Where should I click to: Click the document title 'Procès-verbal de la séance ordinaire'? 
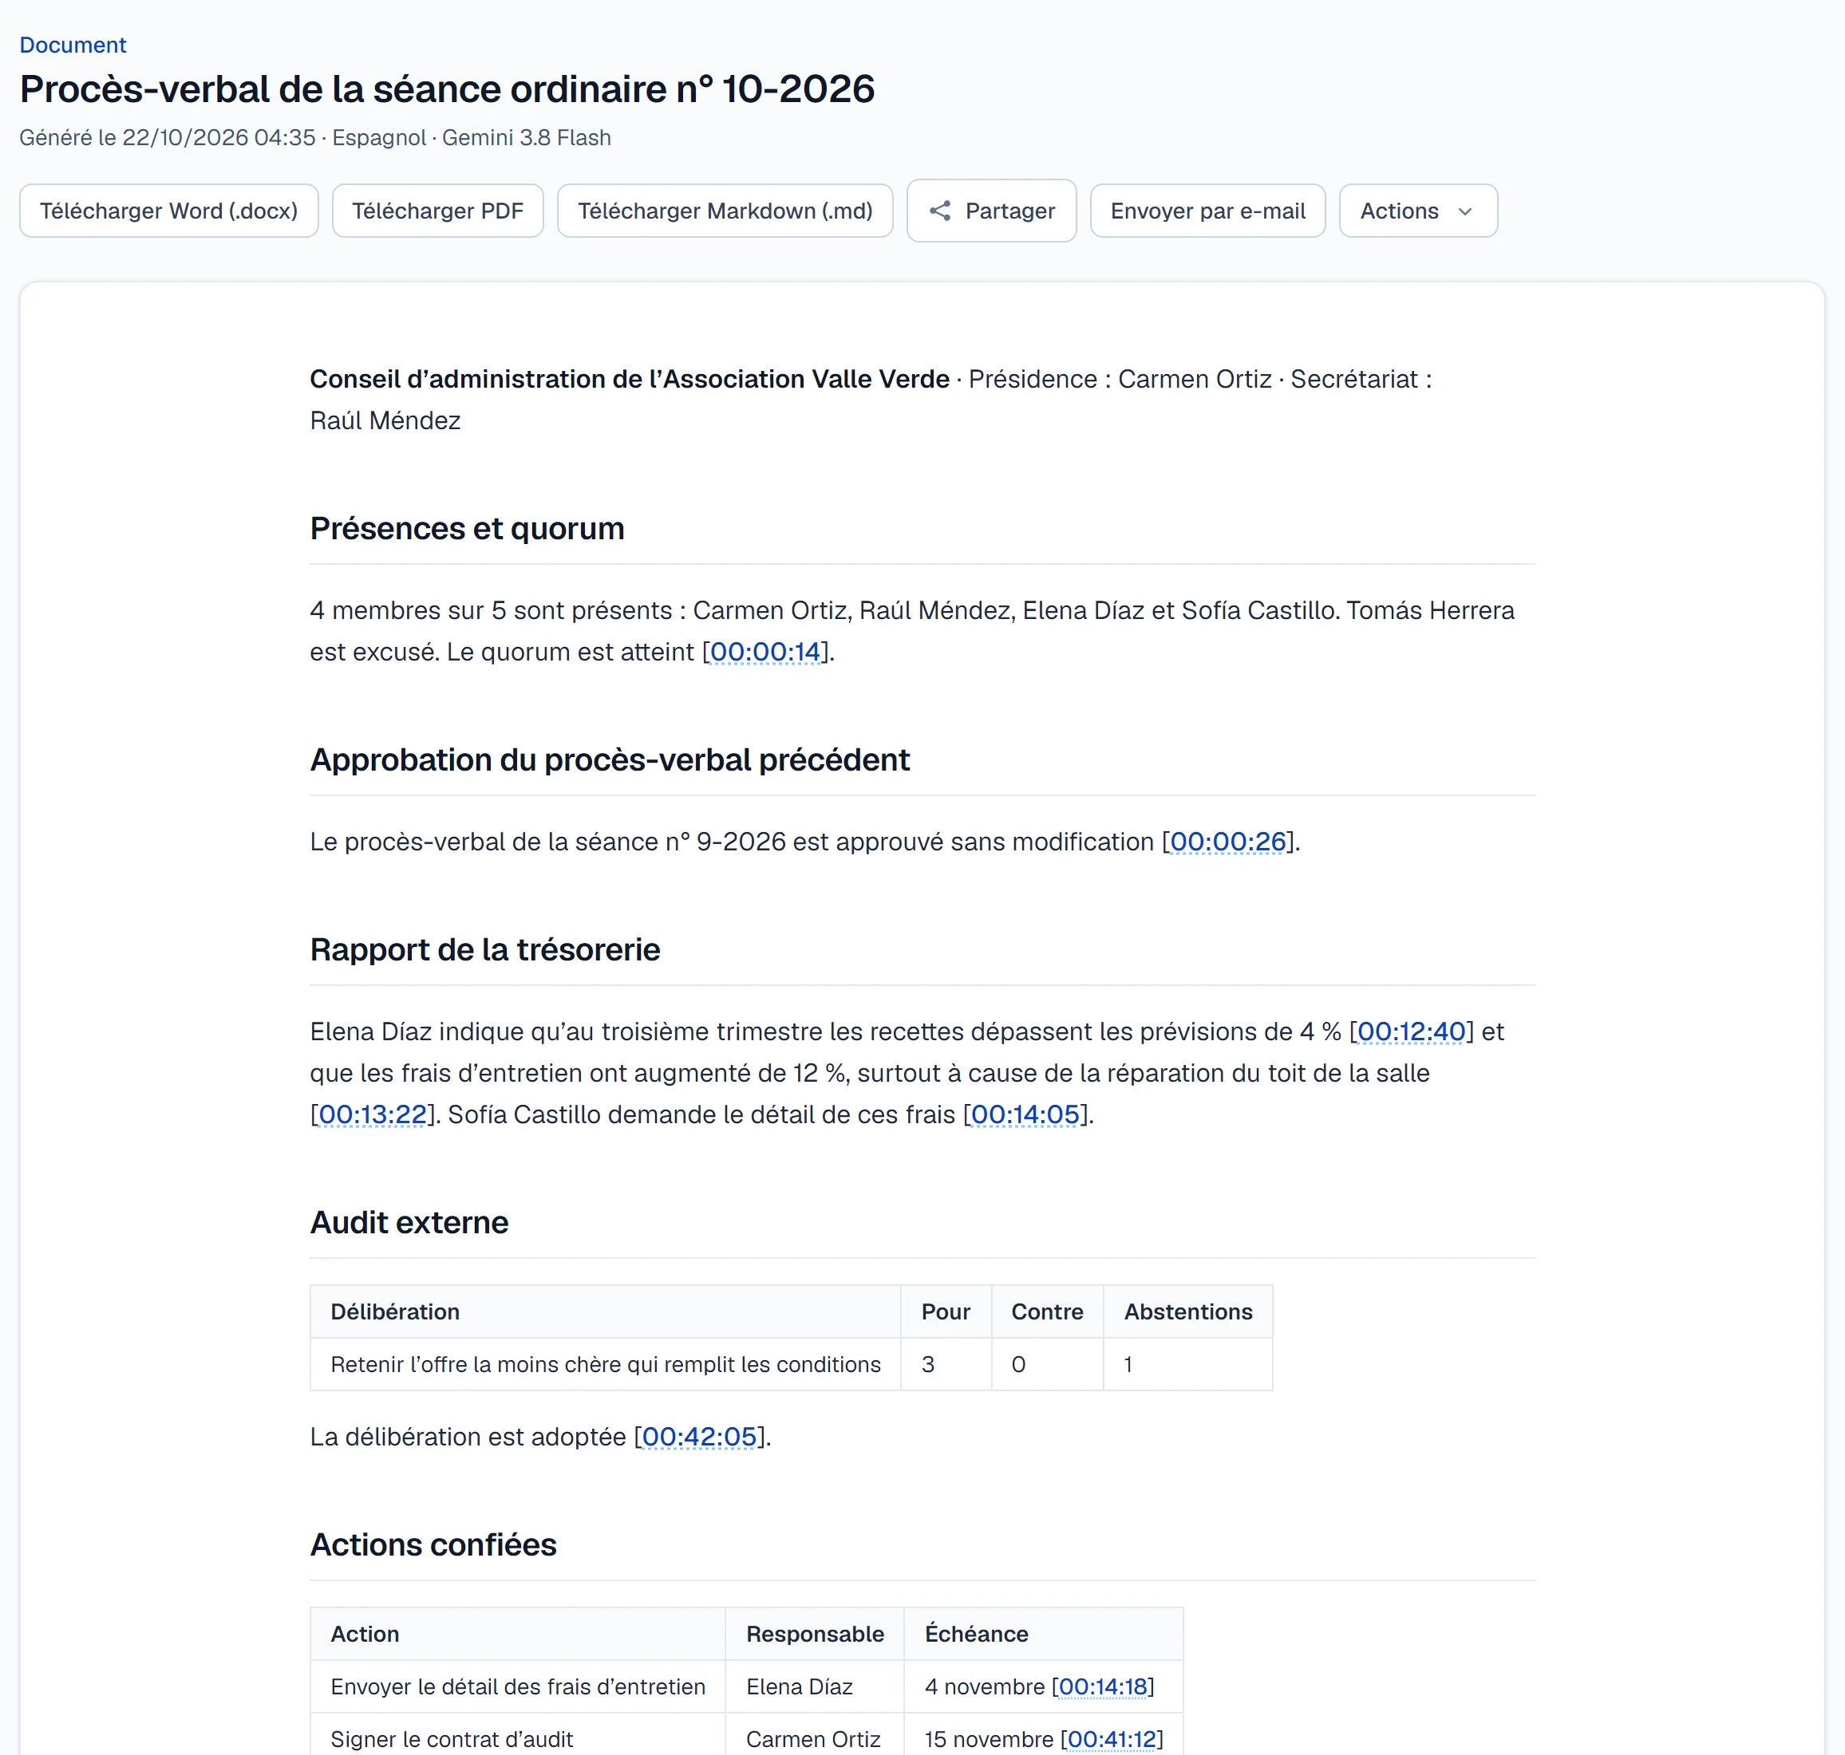coord(447,90)
